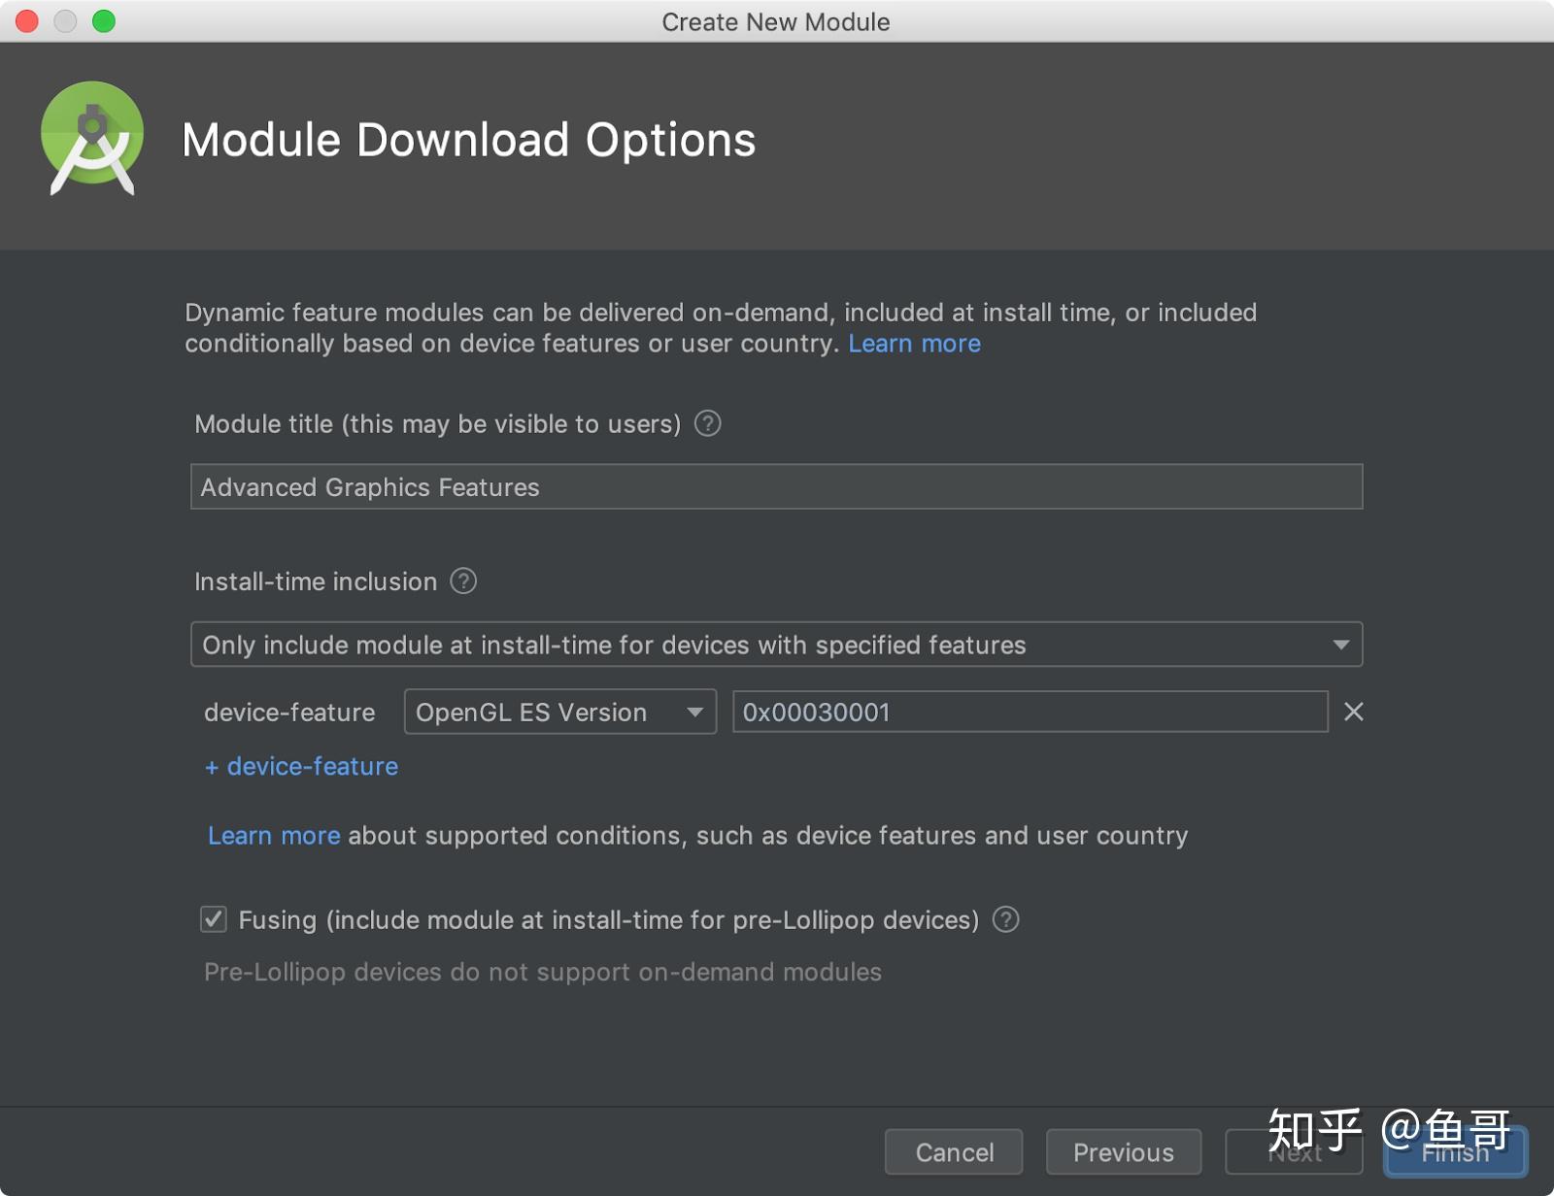The height and width of the screenshot is (1196, 1554).
Task: Click the Cancel button
Action: click(954, 1151)
